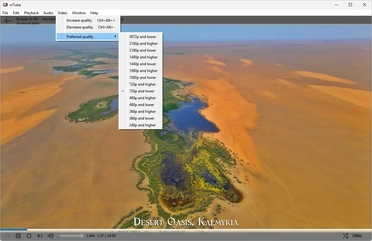Click the back arrow icon

[8, 21]
